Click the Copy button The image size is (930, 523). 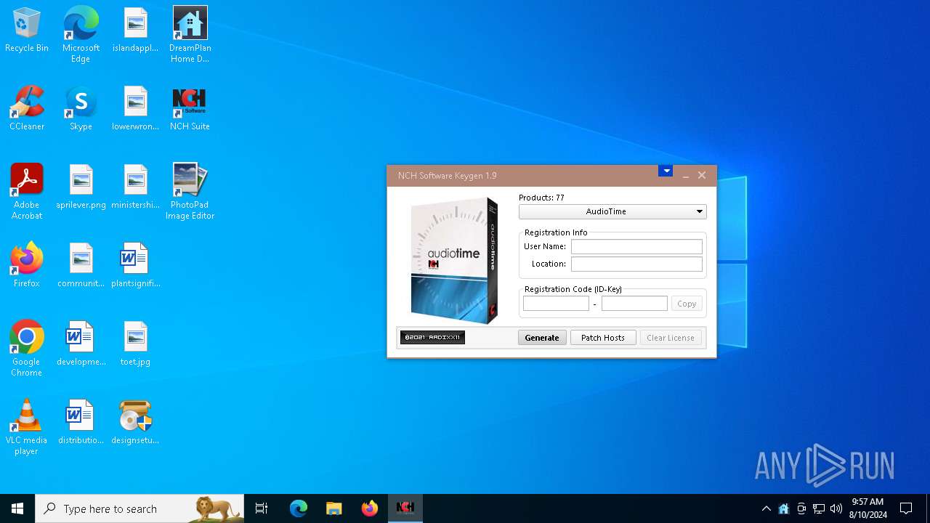click(687, 304)
